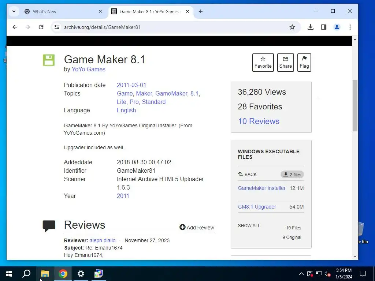
Task: Go BACK in the download options list
Action: click(x=247, y=175)
